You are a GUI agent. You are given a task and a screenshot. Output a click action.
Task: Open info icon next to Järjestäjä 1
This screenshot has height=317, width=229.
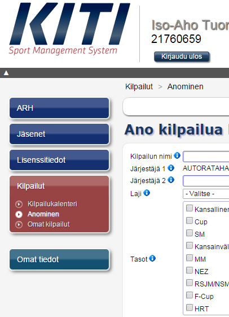(171, 168)
